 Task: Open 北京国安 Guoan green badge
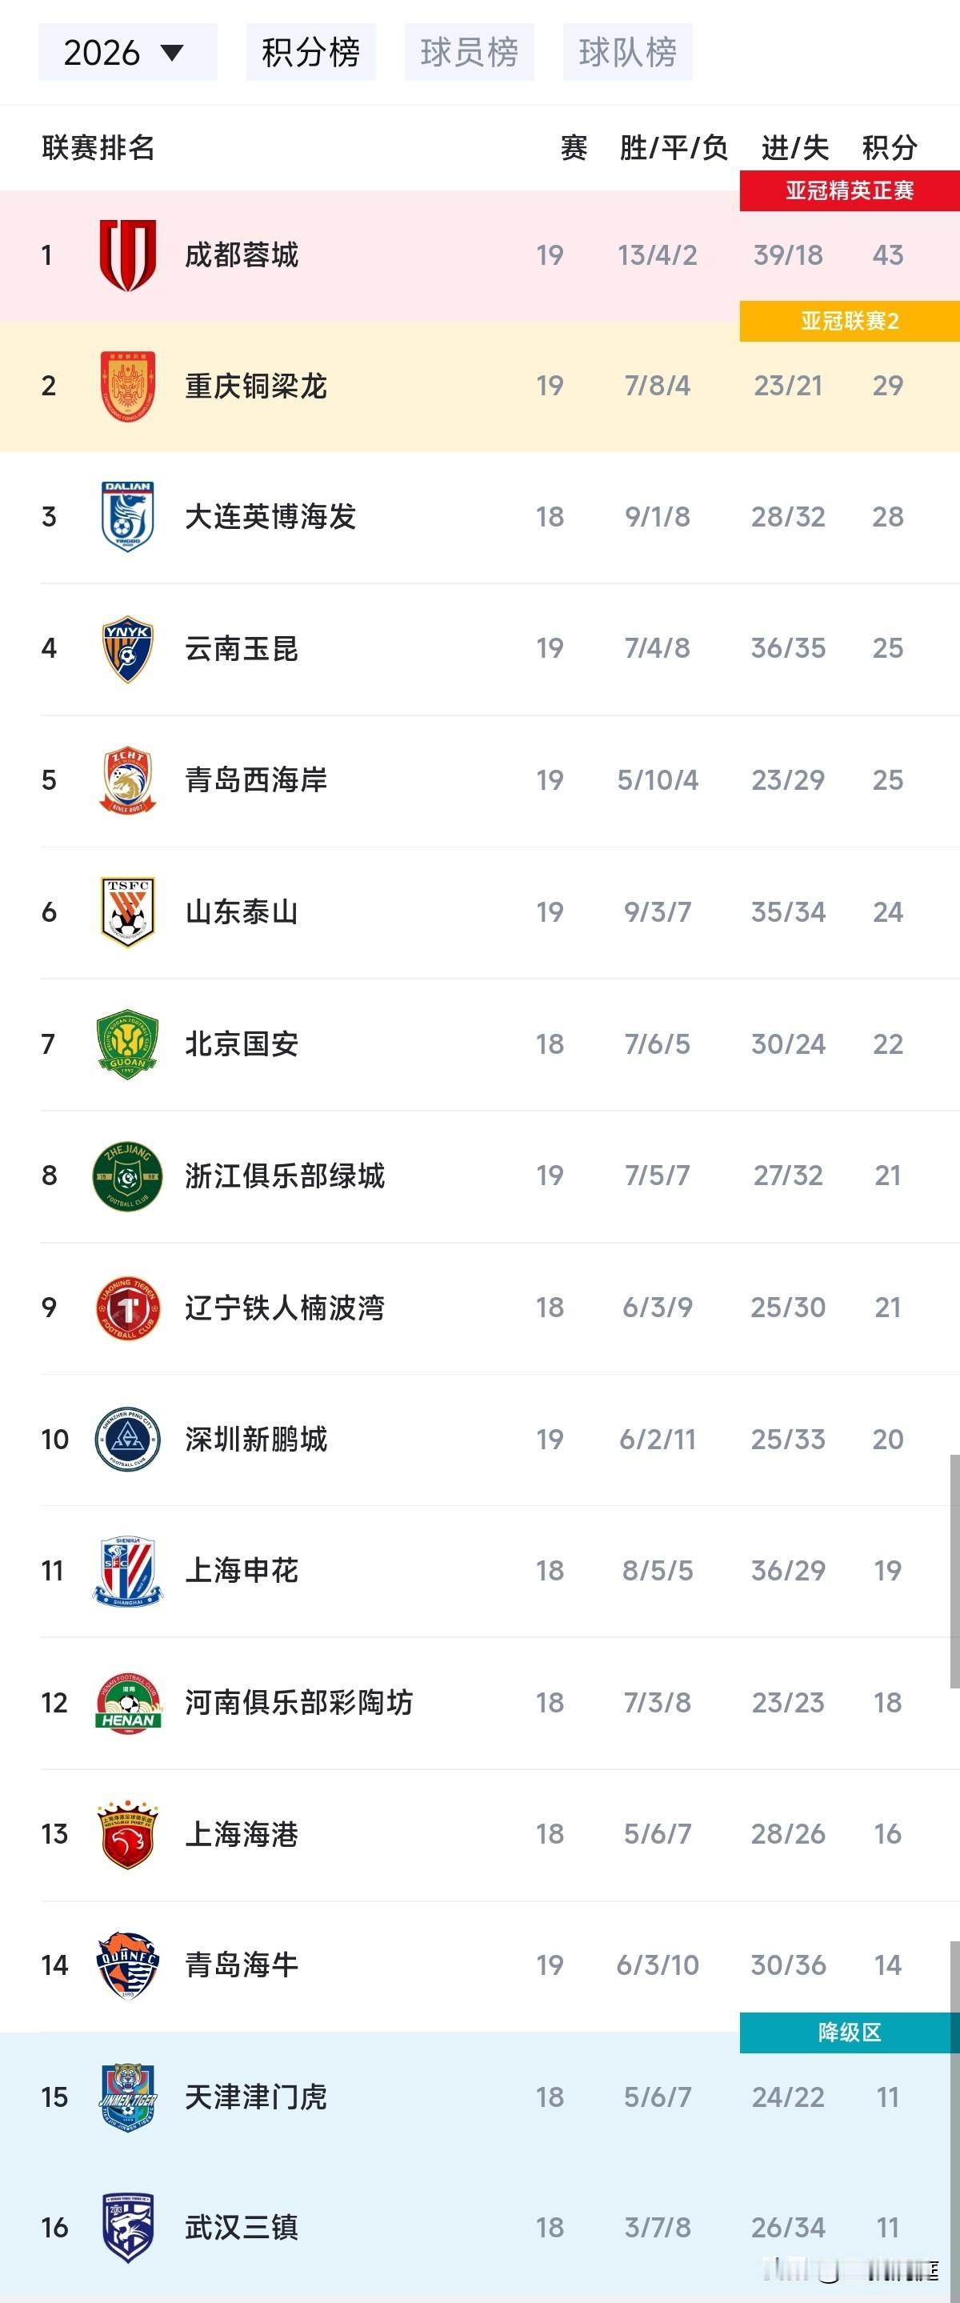[128, 1044]
